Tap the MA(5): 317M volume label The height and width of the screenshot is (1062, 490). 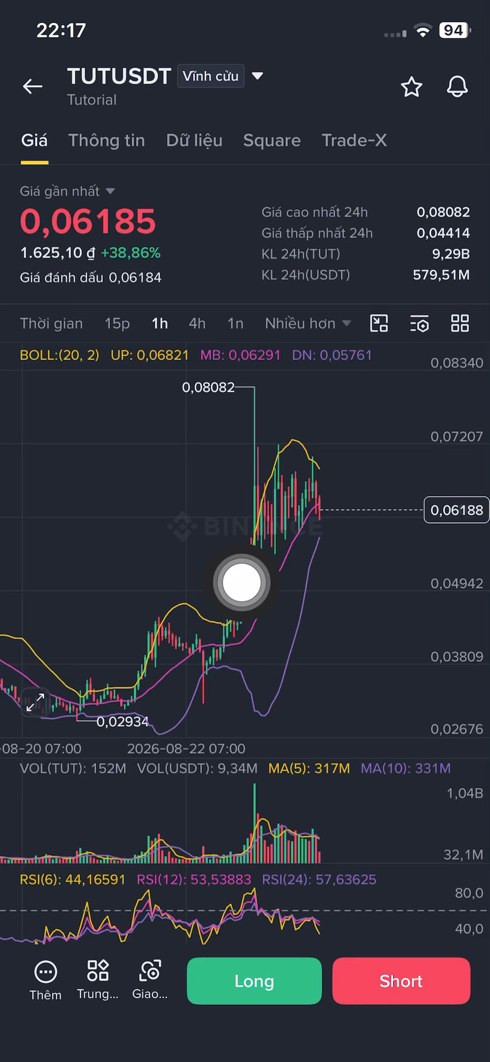pyautogui.click(x=309, y=768)
